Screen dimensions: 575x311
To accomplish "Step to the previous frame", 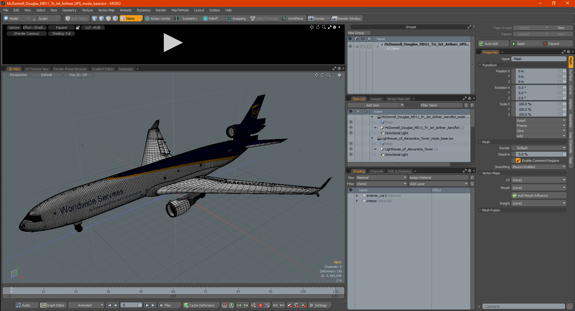I will coord(116,305).
